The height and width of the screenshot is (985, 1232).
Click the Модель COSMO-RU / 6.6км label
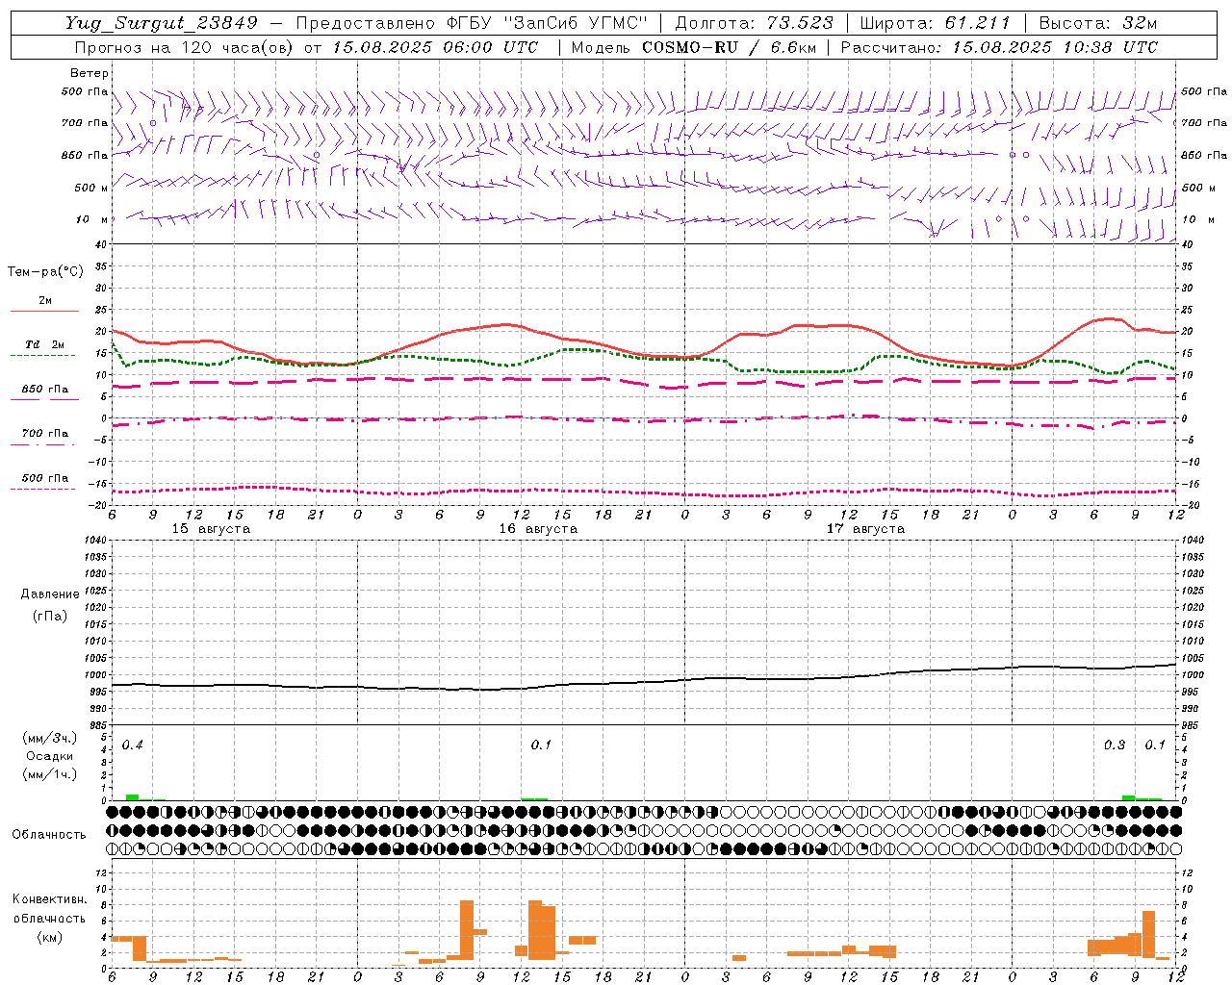693,47
